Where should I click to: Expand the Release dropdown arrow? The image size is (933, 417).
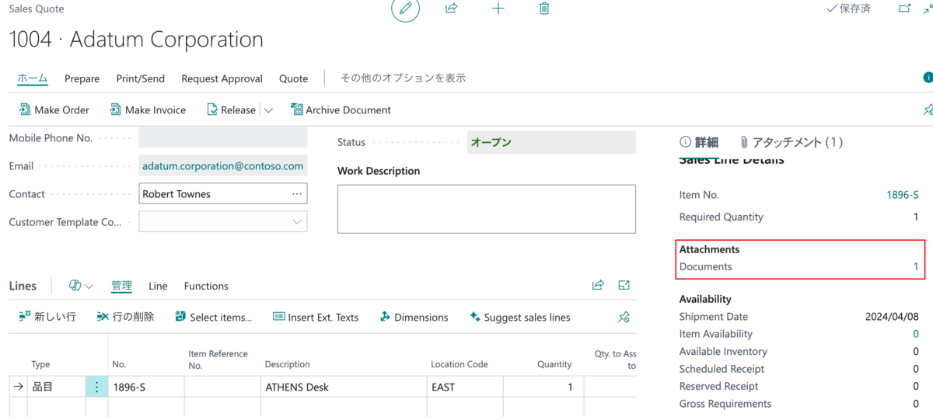coord(268,110)
